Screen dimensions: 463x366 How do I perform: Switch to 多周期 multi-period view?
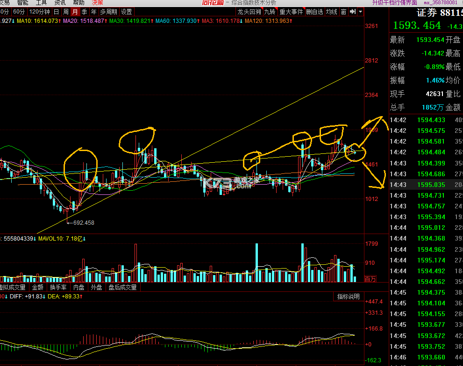pos(108,12)
